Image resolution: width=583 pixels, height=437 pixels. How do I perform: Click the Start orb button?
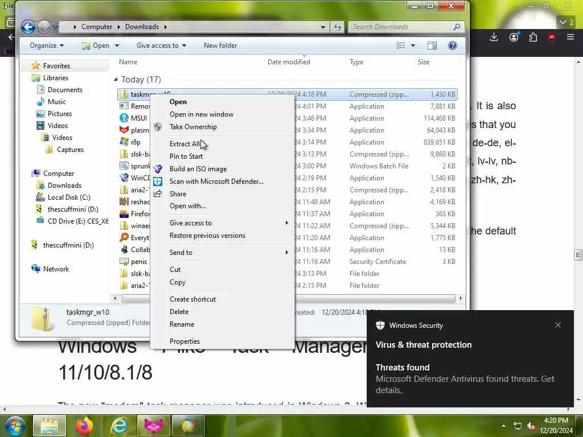coord(15,426)
